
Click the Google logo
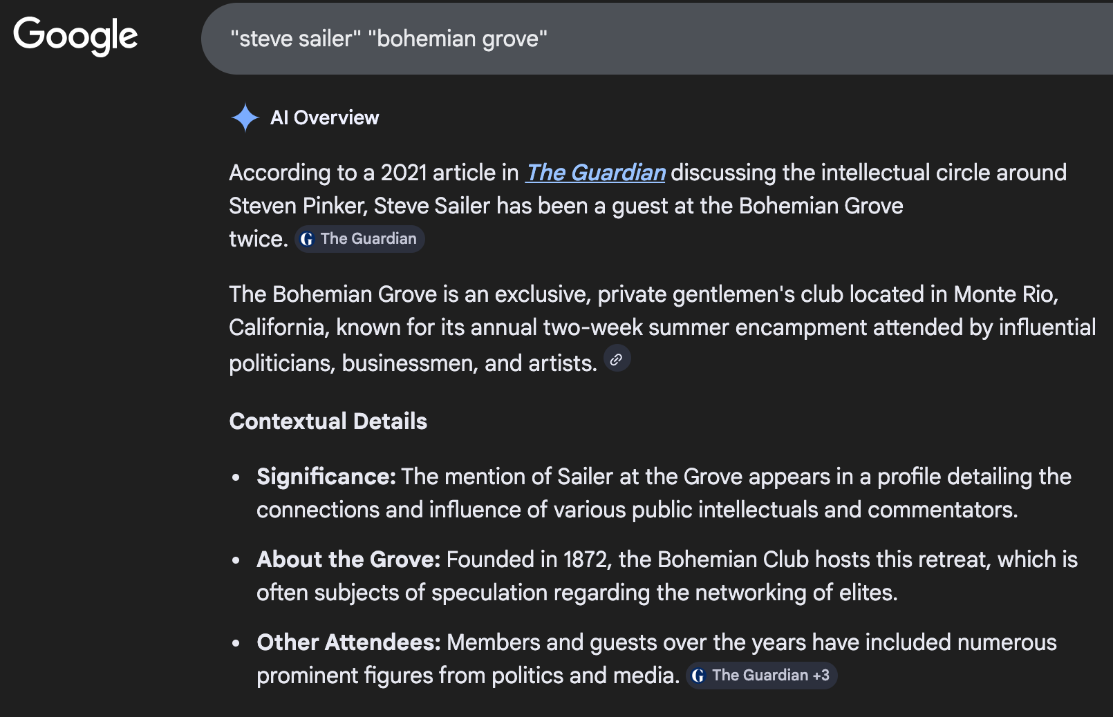pos(75,36)
